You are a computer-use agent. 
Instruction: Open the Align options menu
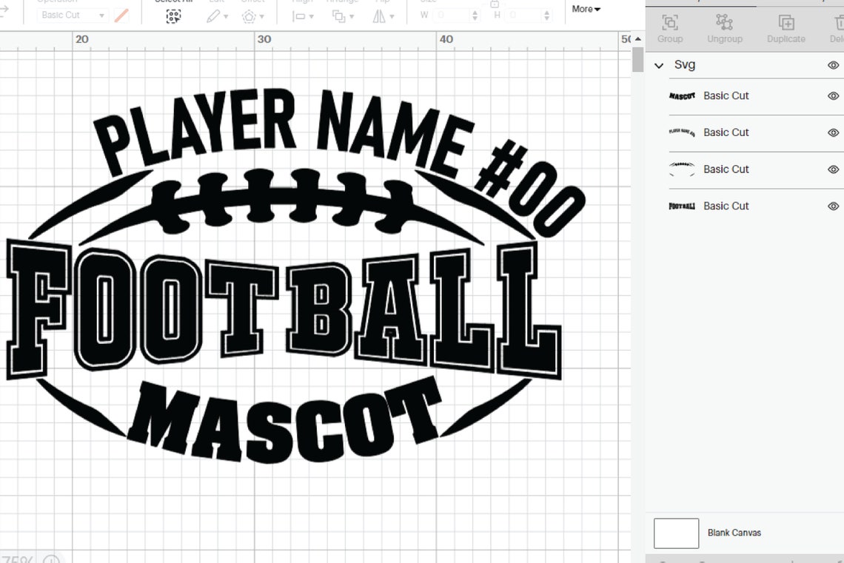coord(303,17)
